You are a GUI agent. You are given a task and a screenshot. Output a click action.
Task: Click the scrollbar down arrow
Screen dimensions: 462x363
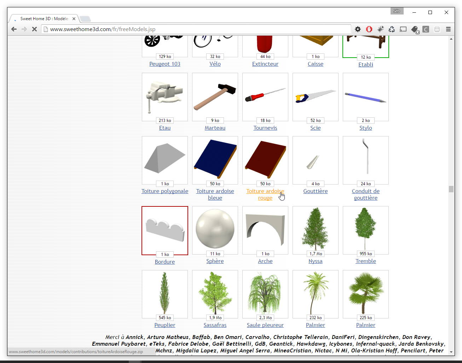coord(451,352)
